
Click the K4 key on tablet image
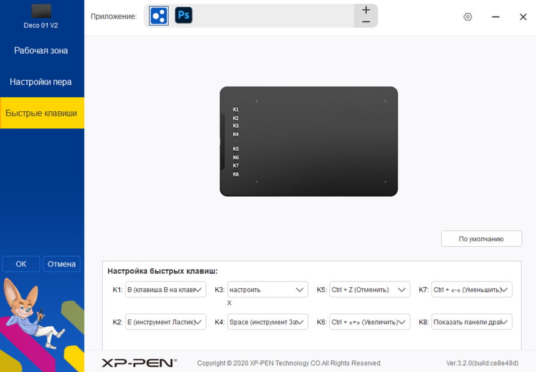(x=236, y=134)
